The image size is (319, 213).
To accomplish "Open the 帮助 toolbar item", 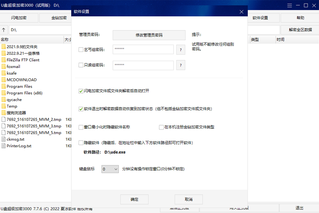I will coord(300,18).
